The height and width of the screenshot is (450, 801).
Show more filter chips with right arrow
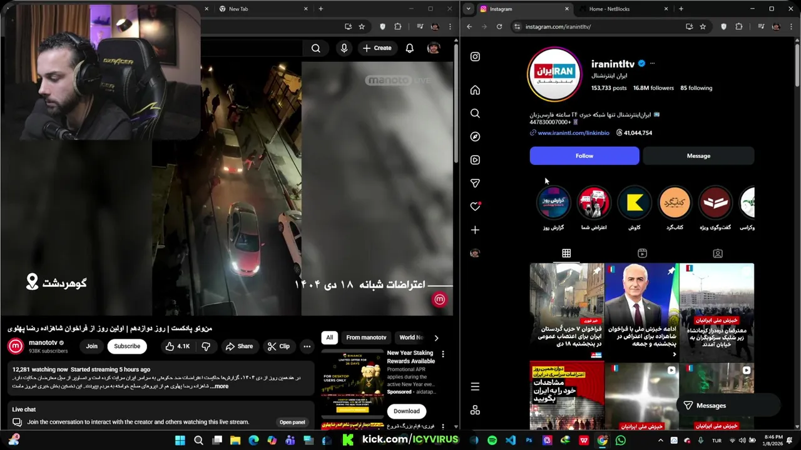436,337
